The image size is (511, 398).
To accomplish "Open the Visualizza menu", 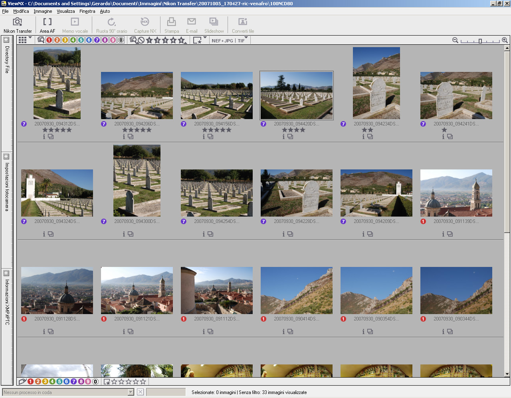I will (x=66, y=11).
